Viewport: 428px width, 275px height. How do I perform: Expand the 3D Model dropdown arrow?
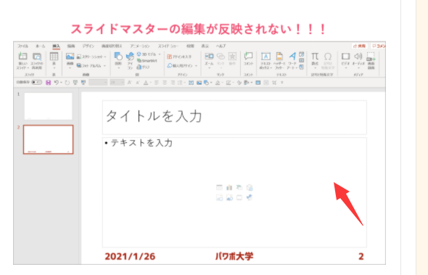coord(160,54)
